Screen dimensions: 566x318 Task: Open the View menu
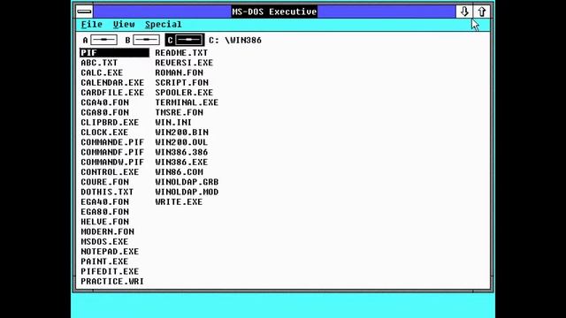click(x=124, y=24)
